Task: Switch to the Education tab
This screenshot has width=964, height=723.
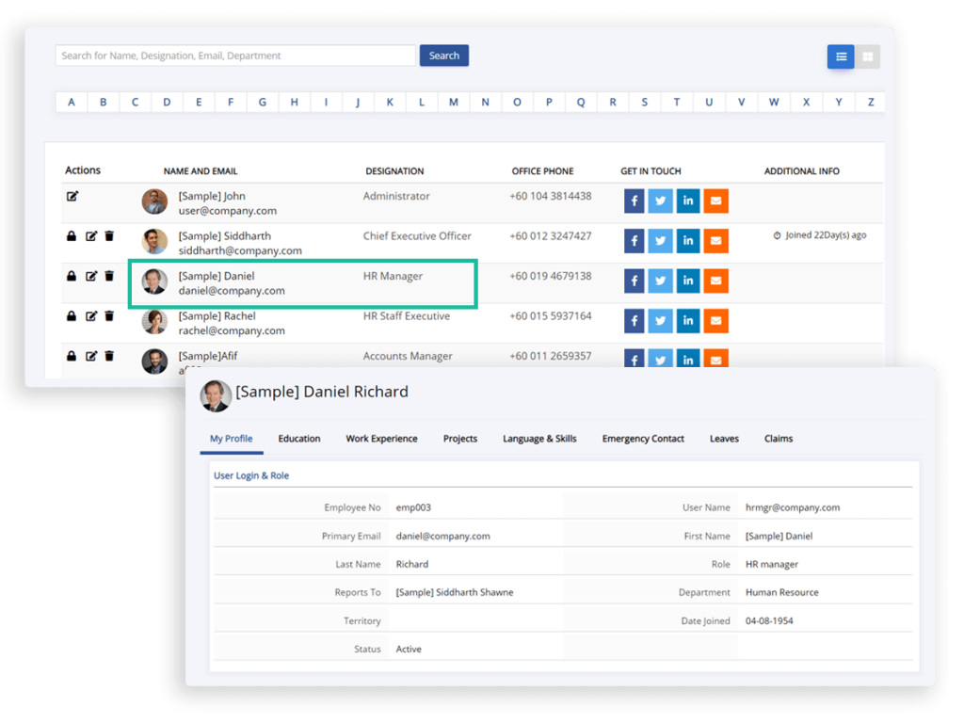Action: [299, 439]
